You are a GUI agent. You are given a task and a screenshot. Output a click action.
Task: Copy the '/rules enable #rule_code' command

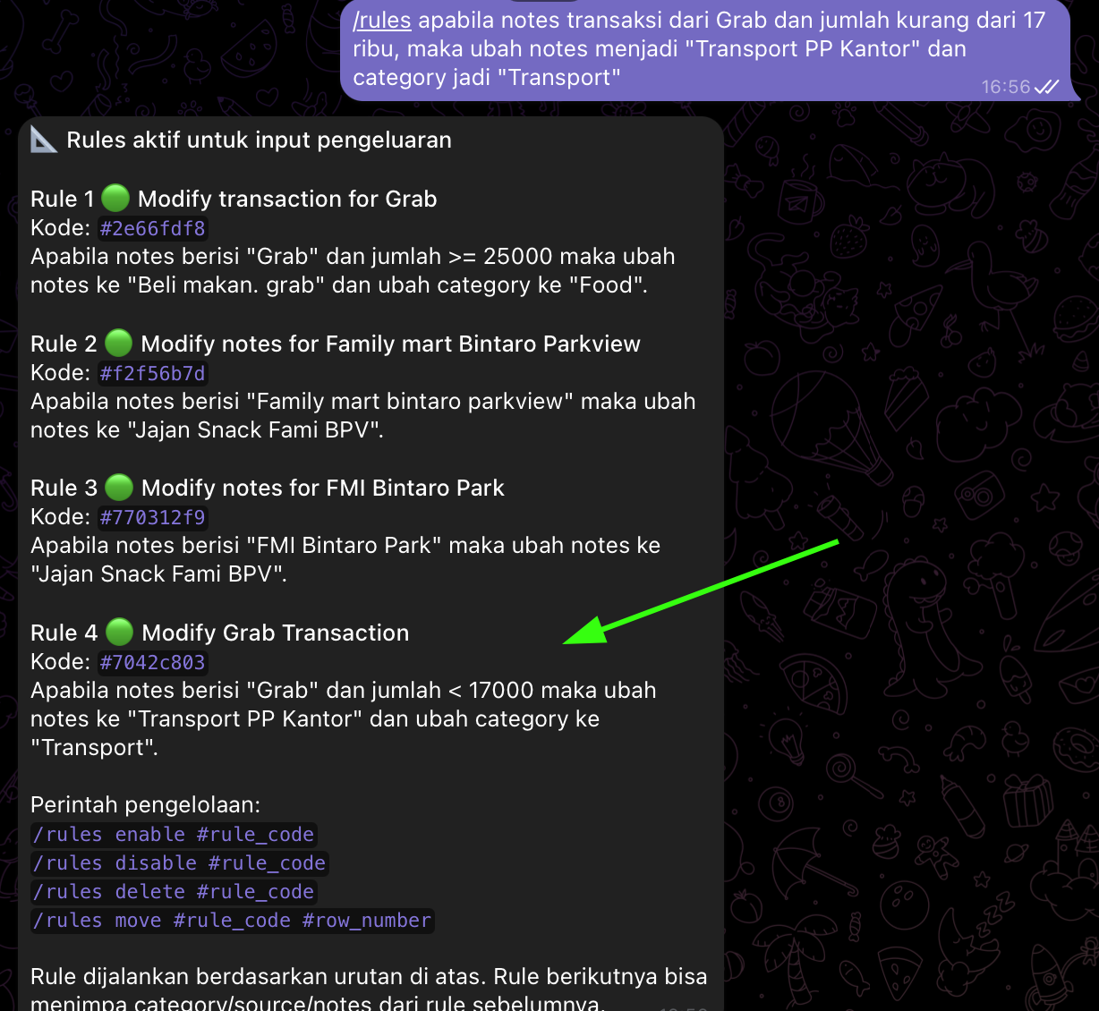[174, 835]
